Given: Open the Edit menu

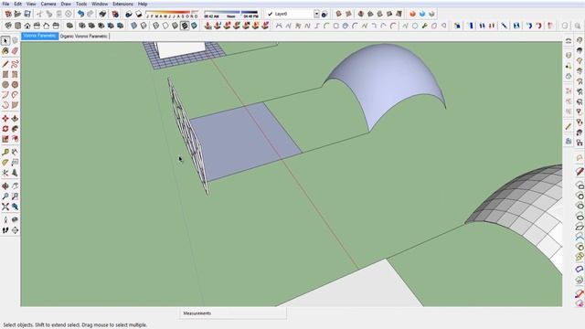Looking at the screenshot, I should click(x=17, y=4).
